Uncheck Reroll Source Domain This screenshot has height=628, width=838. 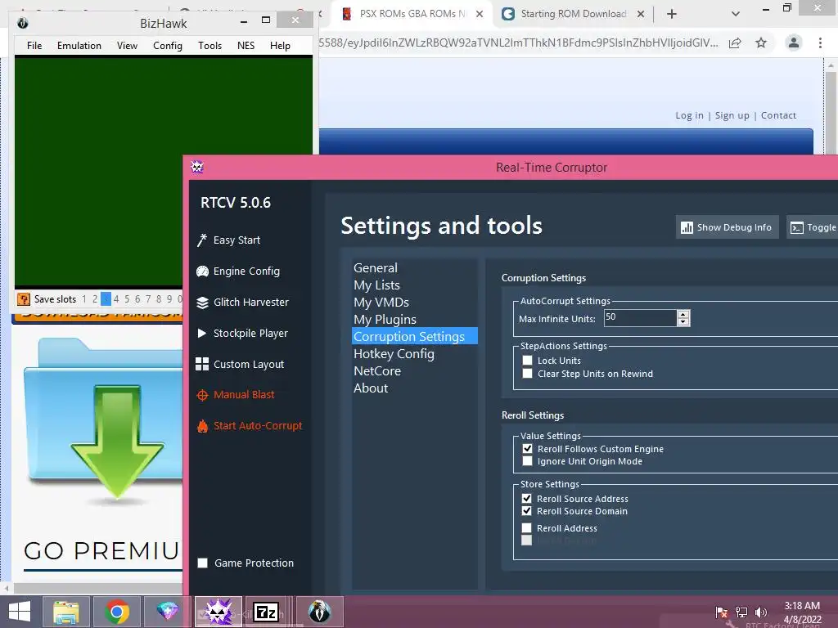527,511
